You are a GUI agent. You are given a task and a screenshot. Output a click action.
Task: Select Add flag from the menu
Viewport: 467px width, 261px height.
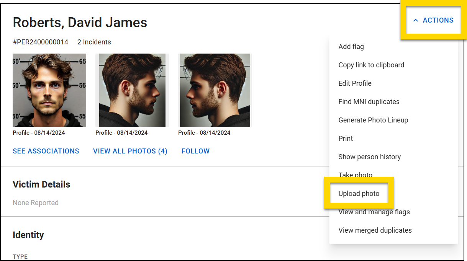pos(351,46)
